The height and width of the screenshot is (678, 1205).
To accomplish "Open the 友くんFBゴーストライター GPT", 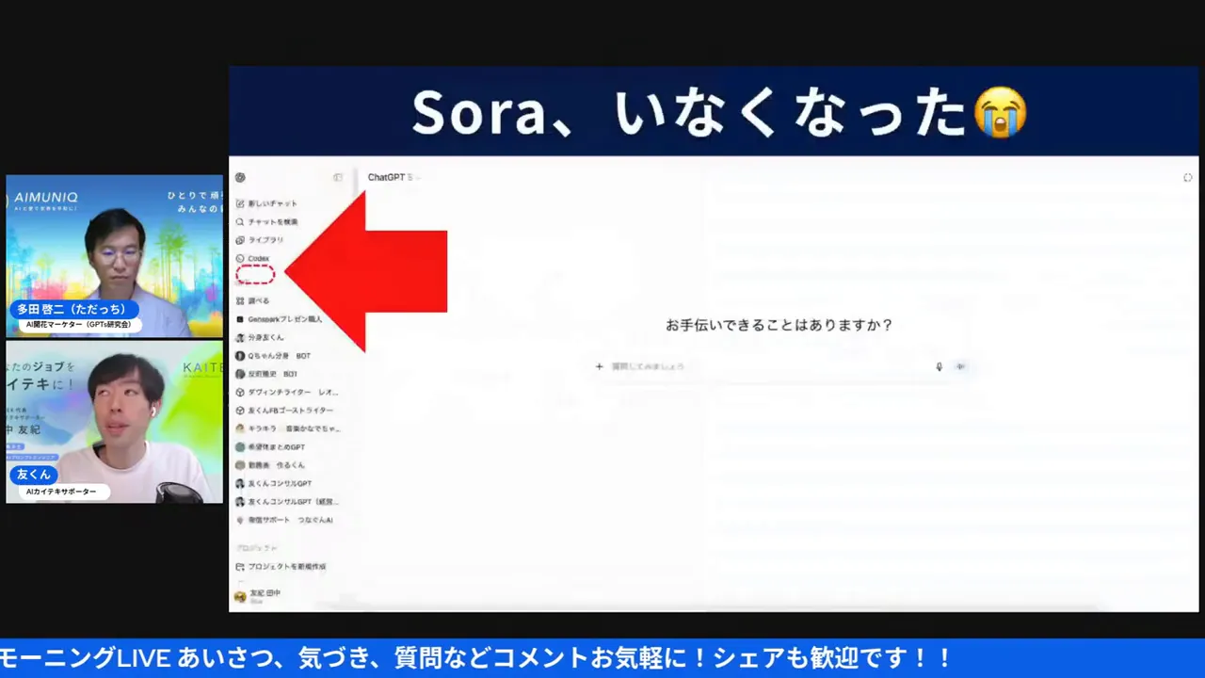I will click(x=289, y=411).
